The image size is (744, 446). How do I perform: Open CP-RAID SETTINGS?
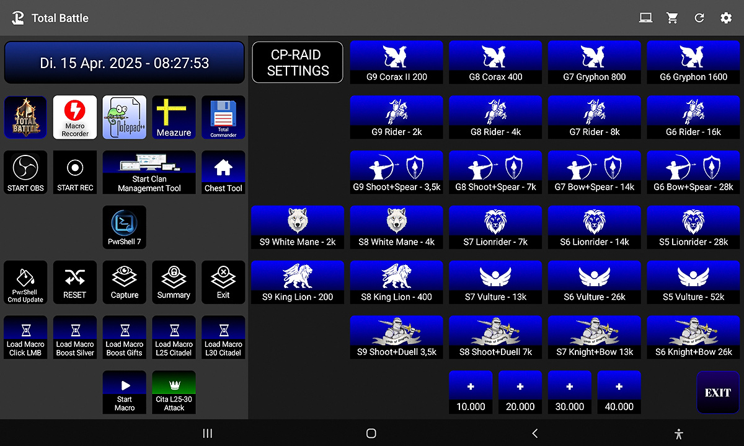pyautogui.click(x=298, y=63)
